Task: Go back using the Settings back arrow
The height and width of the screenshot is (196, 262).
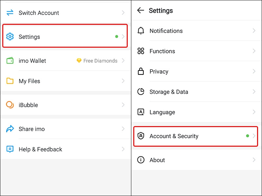Action: pos(140,10)
